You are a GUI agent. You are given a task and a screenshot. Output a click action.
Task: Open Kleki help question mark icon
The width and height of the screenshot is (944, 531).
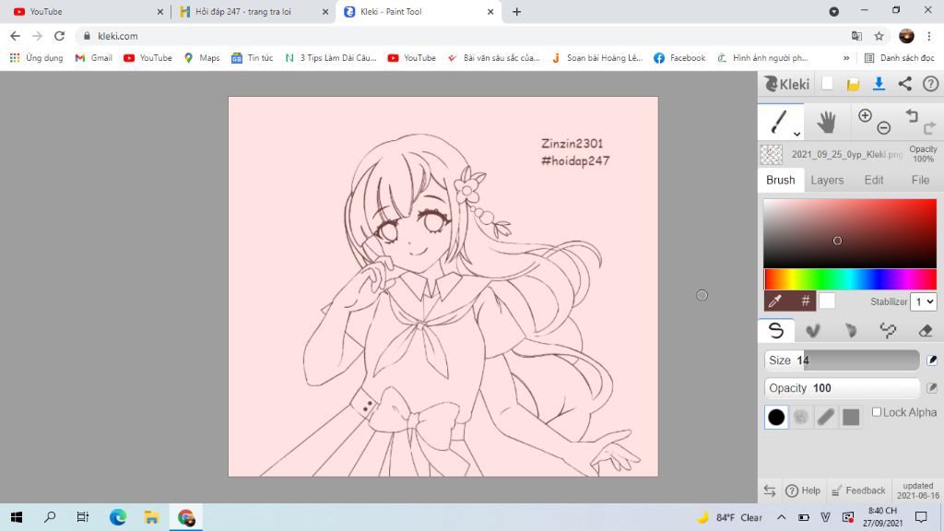coord(931,84)
